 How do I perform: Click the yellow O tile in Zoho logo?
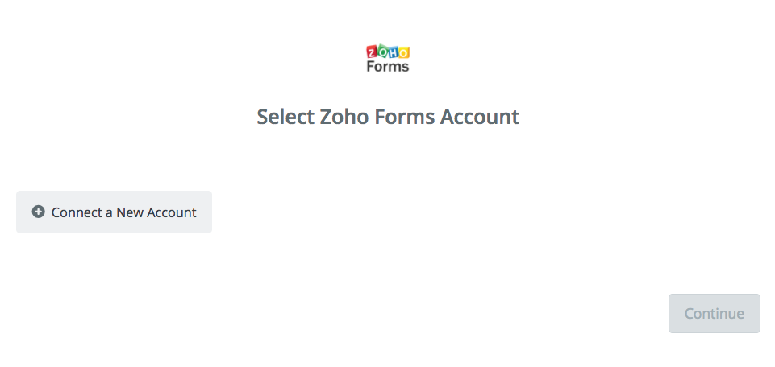[x=404, y=52]
